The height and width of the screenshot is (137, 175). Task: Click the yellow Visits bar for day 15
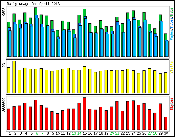(x=84, y=80)
